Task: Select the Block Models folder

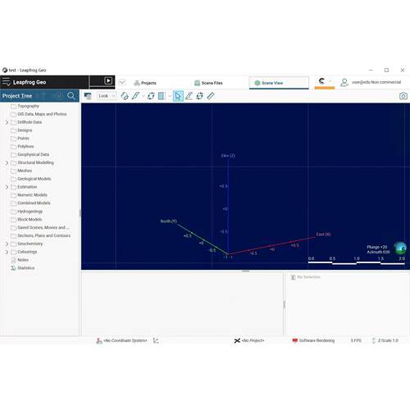Action: pos(26,220)
